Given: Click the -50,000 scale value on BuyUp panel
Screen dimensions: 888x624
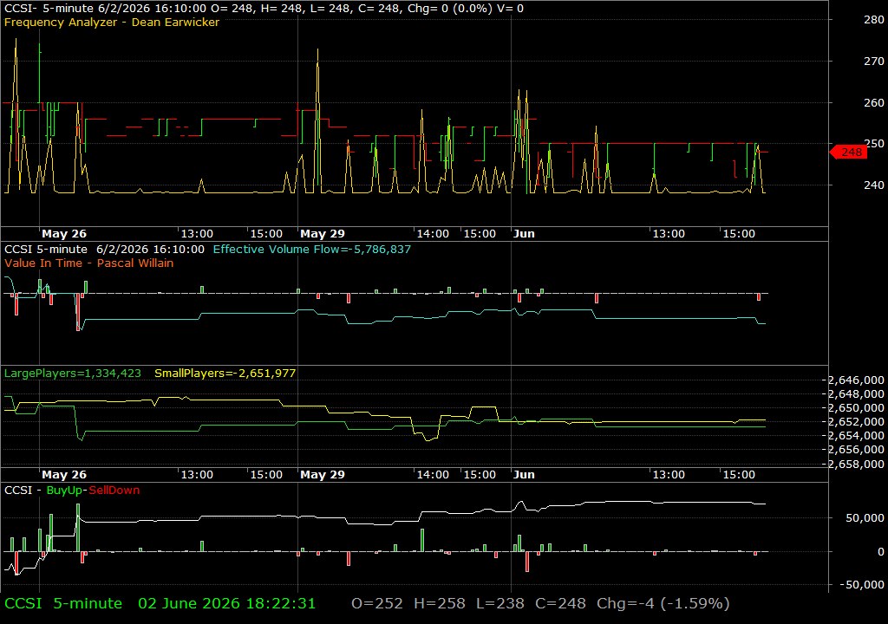Looking at the screenshot, I should pyautogui.click(x=861, y=584).
